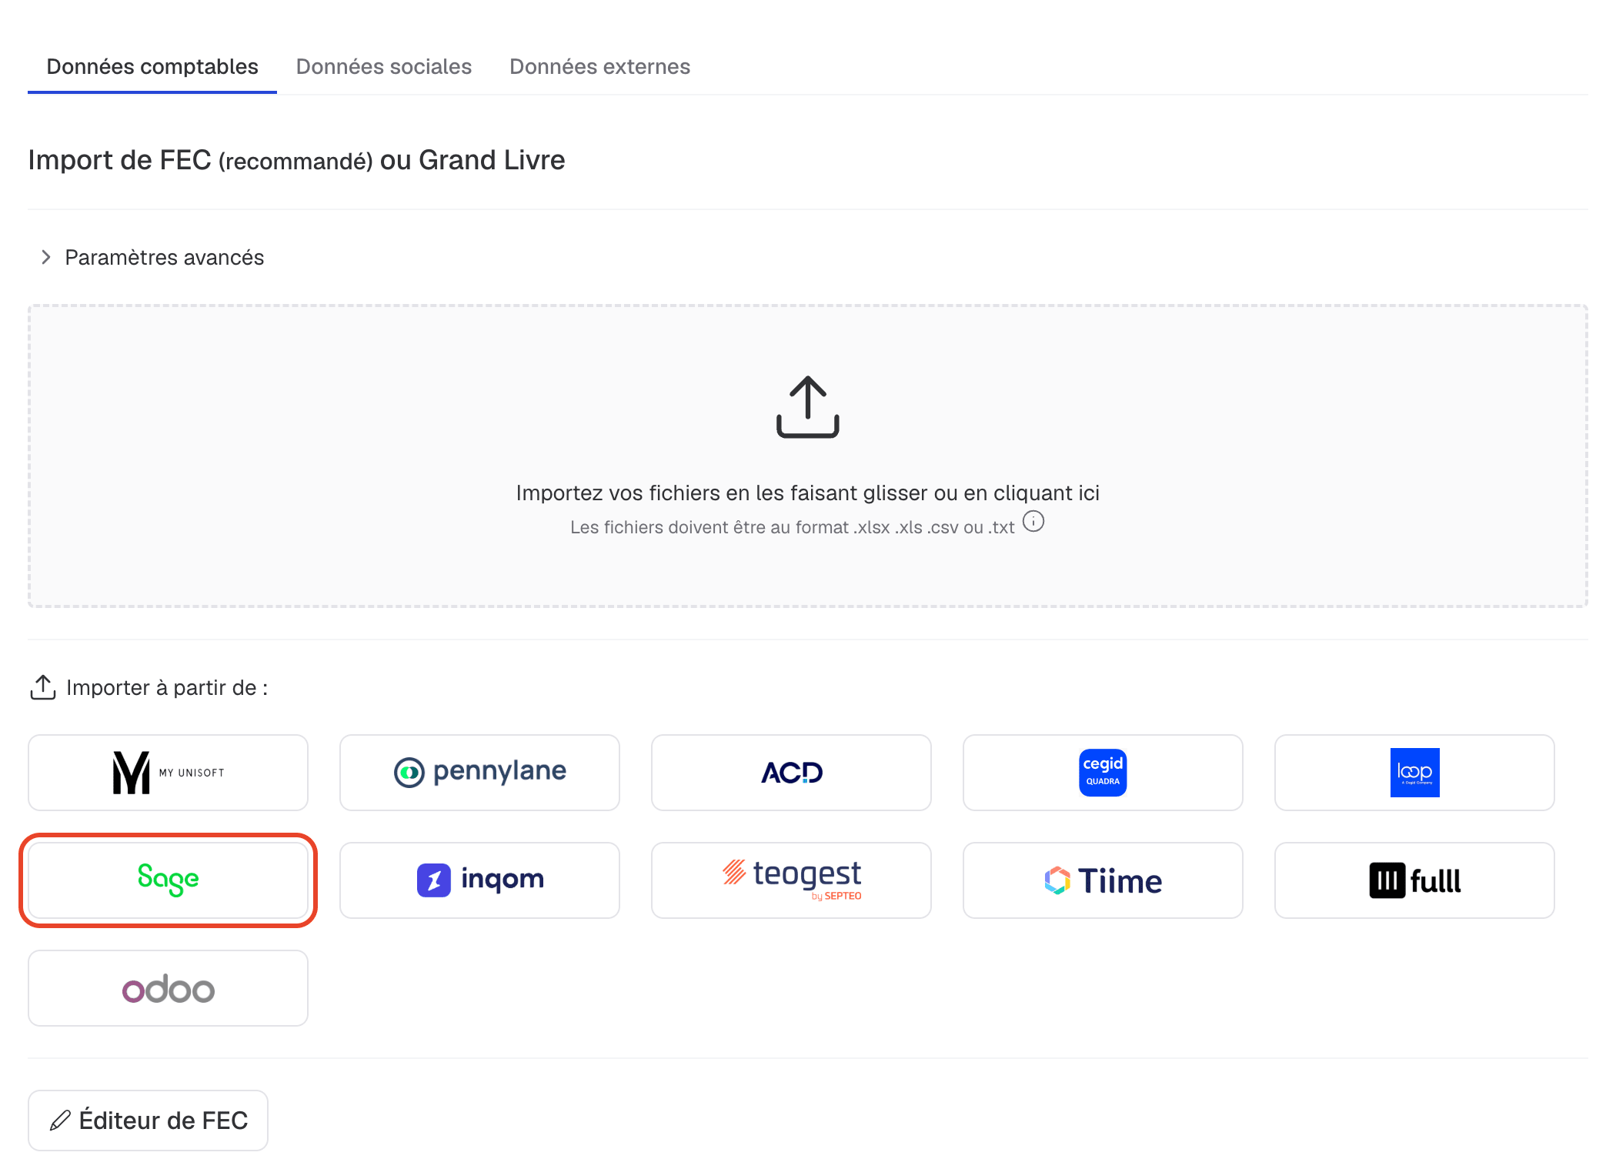Open the Données externes tab
The image size is (1616, 1159).
click(599, 67)
